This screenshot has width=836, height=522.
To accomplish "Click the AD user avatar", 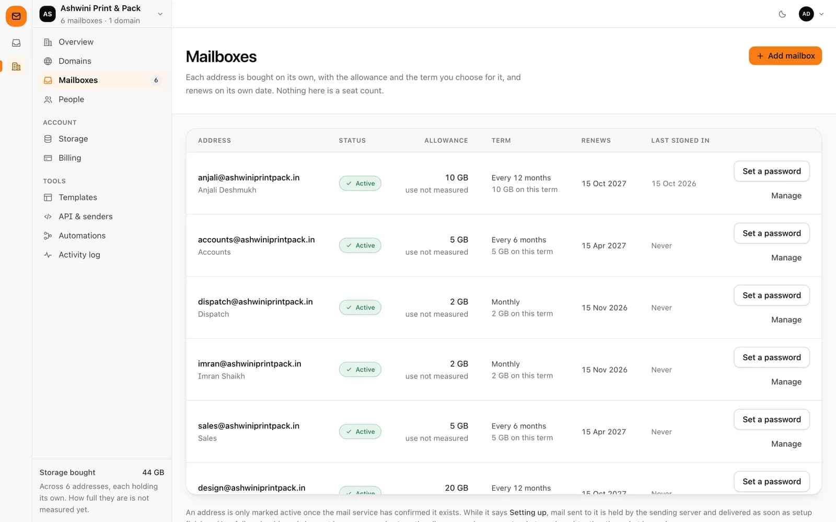I will coord(806,14).
